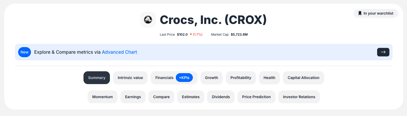The image size is (407, 116).
Task: Select the Summary tab
Action: click(97, 78)
